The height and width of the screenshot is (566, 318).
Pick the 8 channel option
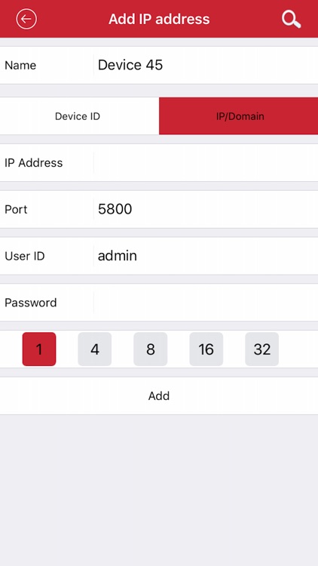click(151, 349)
